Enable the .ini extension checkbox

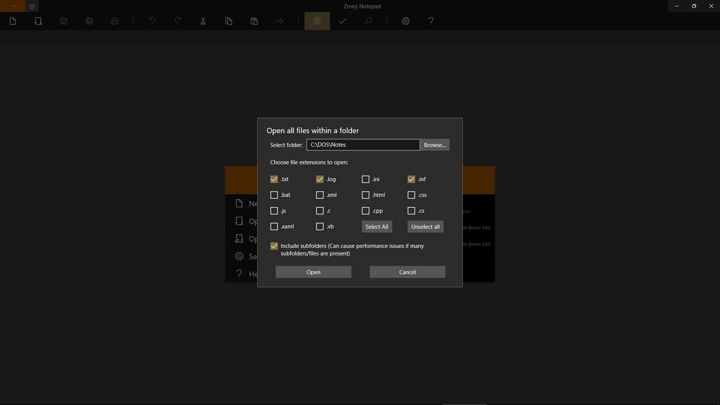click(365, 179)
